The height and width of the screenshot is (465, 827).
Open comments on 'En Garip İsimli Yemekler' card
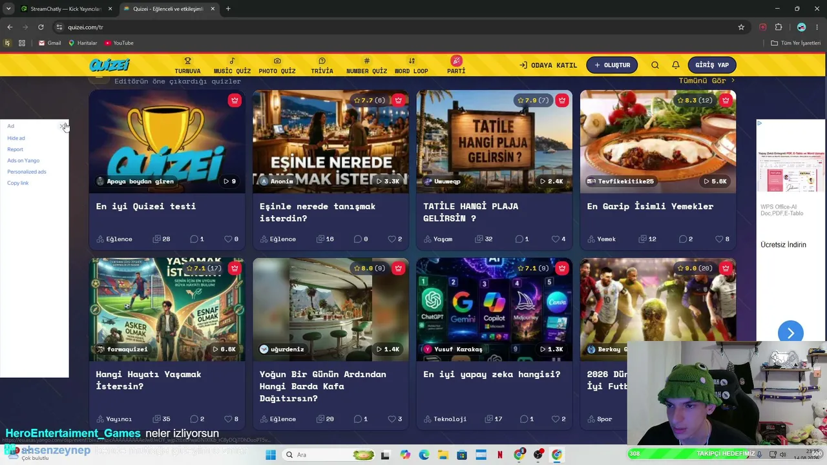683,239
